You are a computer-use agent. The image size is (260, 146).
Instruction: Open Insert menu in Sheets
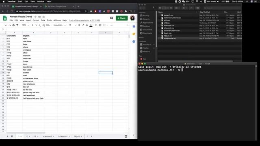(28, 20)
